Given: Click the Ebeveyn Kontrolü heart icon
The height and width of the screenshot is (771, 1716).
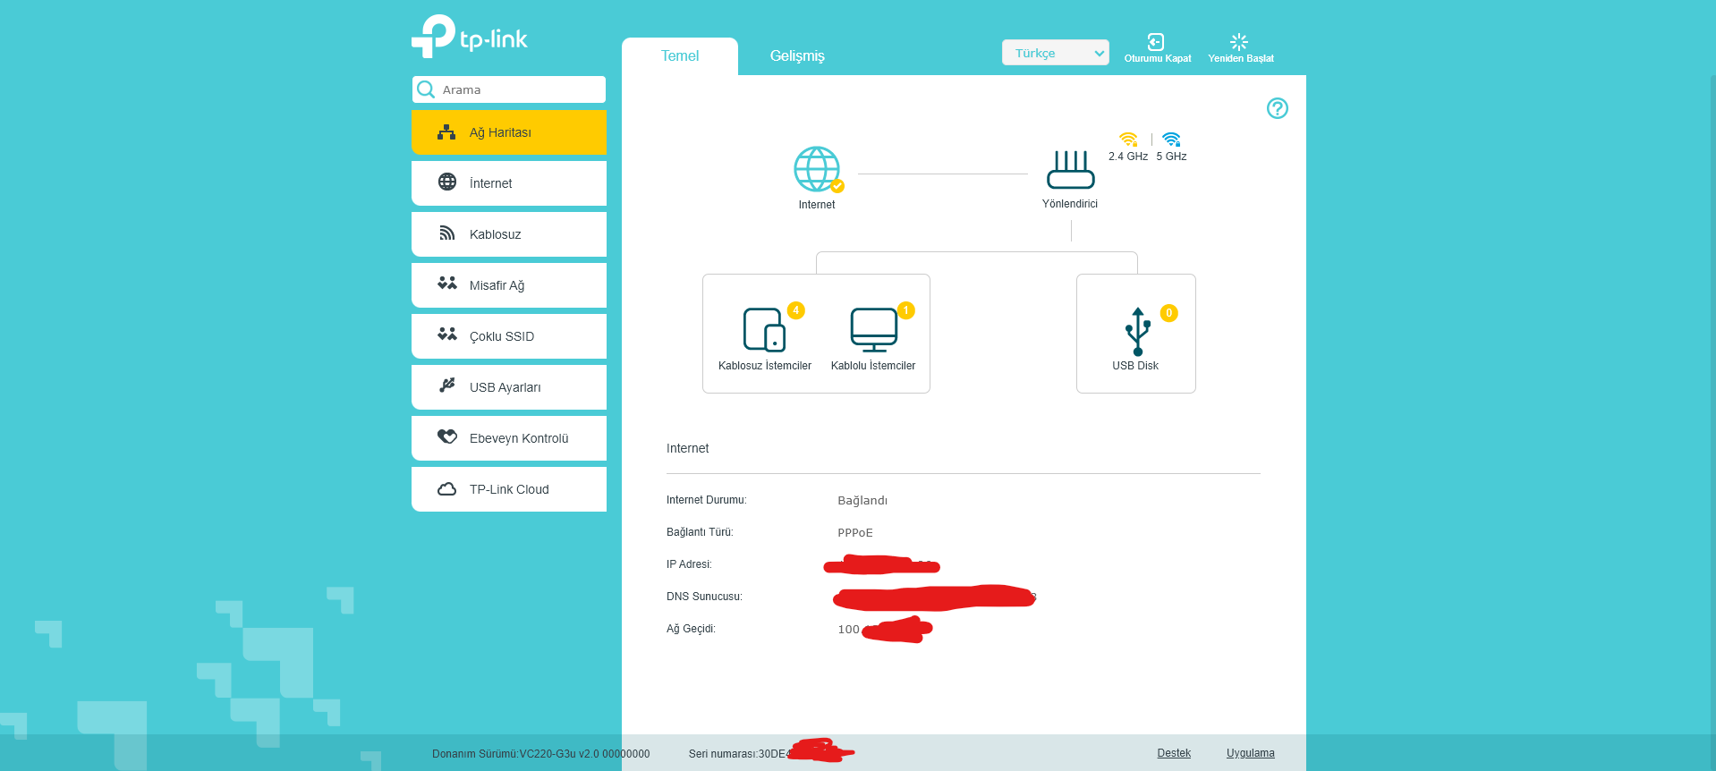Looking at the screenshot, I should [x=447, y=436].
